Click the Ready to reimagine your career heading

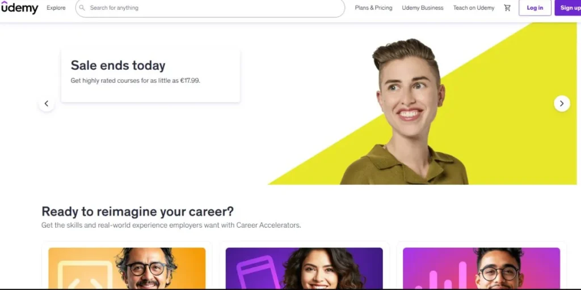tap(137, 212)
